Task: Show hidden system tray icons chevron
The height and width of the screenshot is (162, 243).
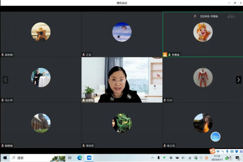Action: pos(152,158)
